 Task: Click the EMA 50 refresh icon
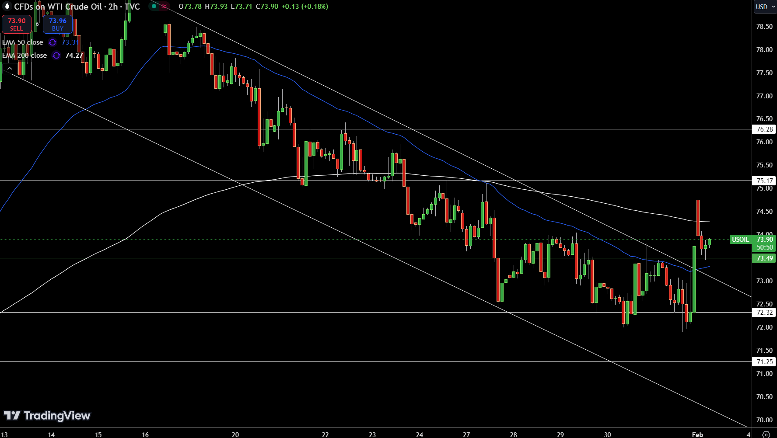pos(52,42)
